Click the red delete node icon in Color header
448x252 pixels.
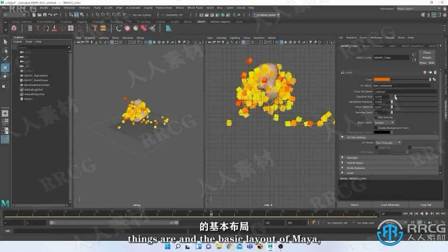(x=425, y=72)
